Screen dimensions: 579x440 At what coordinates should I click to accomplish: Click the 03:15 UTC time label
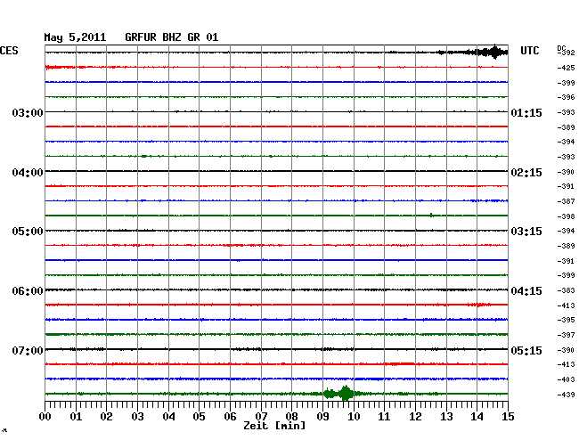pyautogui.click(x=526, y=232)
